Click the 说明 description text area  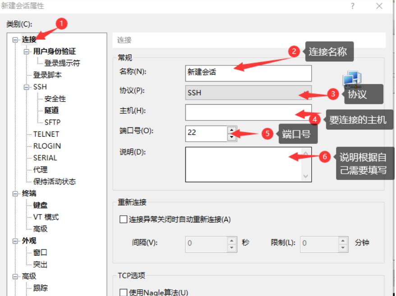(x=248, y=164)
